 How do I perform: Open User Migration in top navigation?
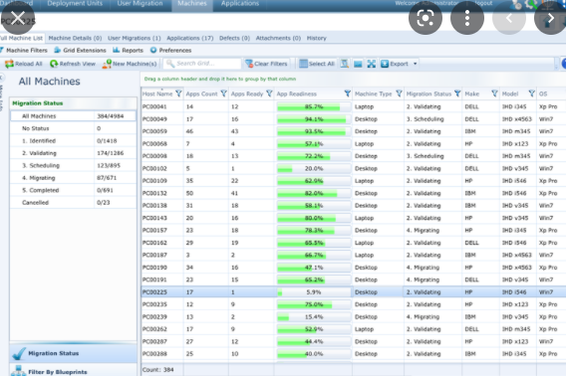[x=141, y=4]
